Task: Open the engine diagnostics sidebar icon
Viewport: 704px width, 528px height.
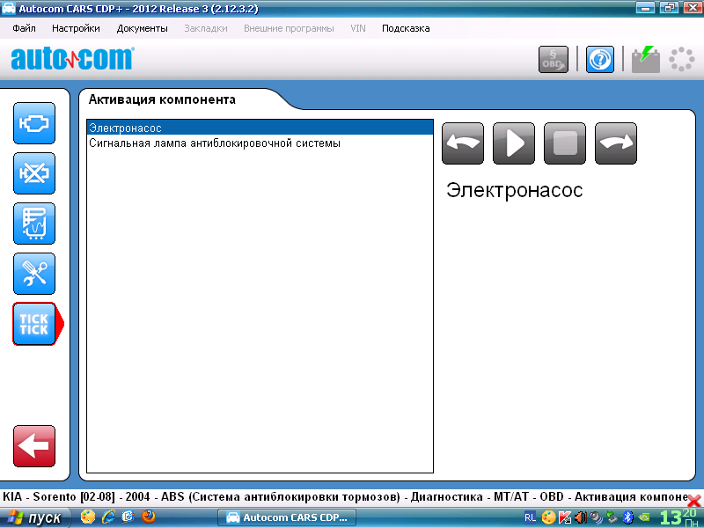Action: coord(34,123)
